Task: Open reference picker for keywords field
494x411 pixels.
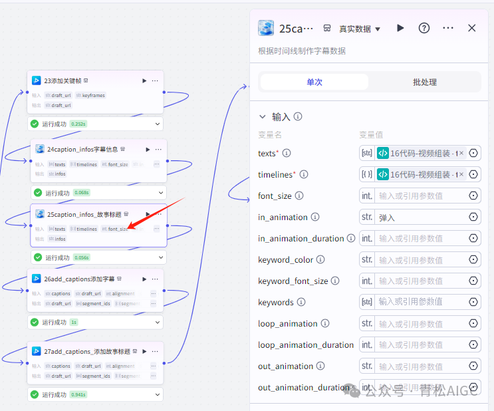Action: 473,302
